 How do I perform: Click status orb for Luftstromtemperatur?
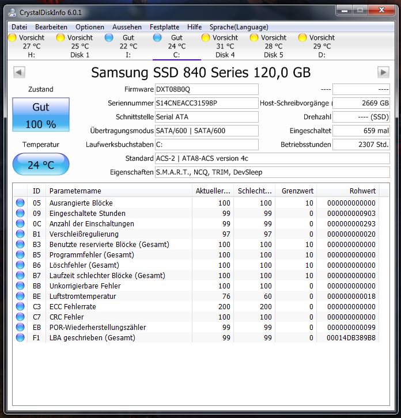(20, 296)
